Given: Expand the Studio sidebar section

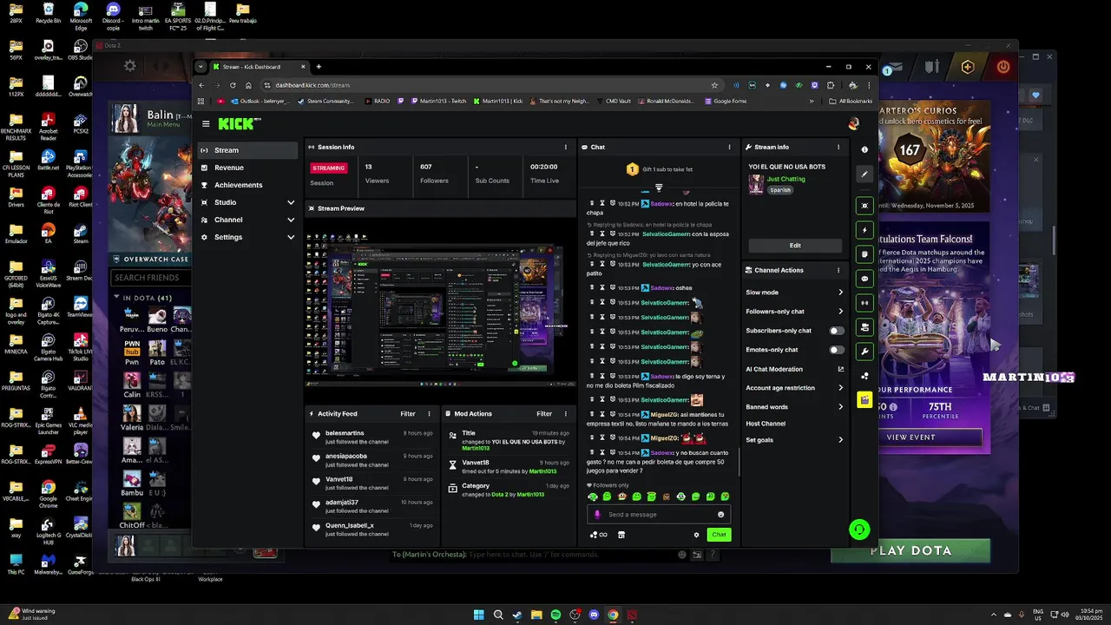Looking at the screenshot, I should click(x=291, y=202).
